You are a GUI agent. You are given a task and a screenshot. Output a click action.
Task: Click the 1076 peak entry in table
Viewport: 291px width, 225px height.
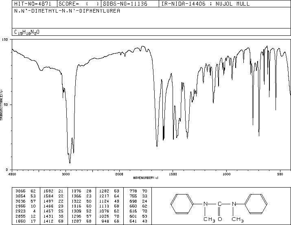coord(109,211)
